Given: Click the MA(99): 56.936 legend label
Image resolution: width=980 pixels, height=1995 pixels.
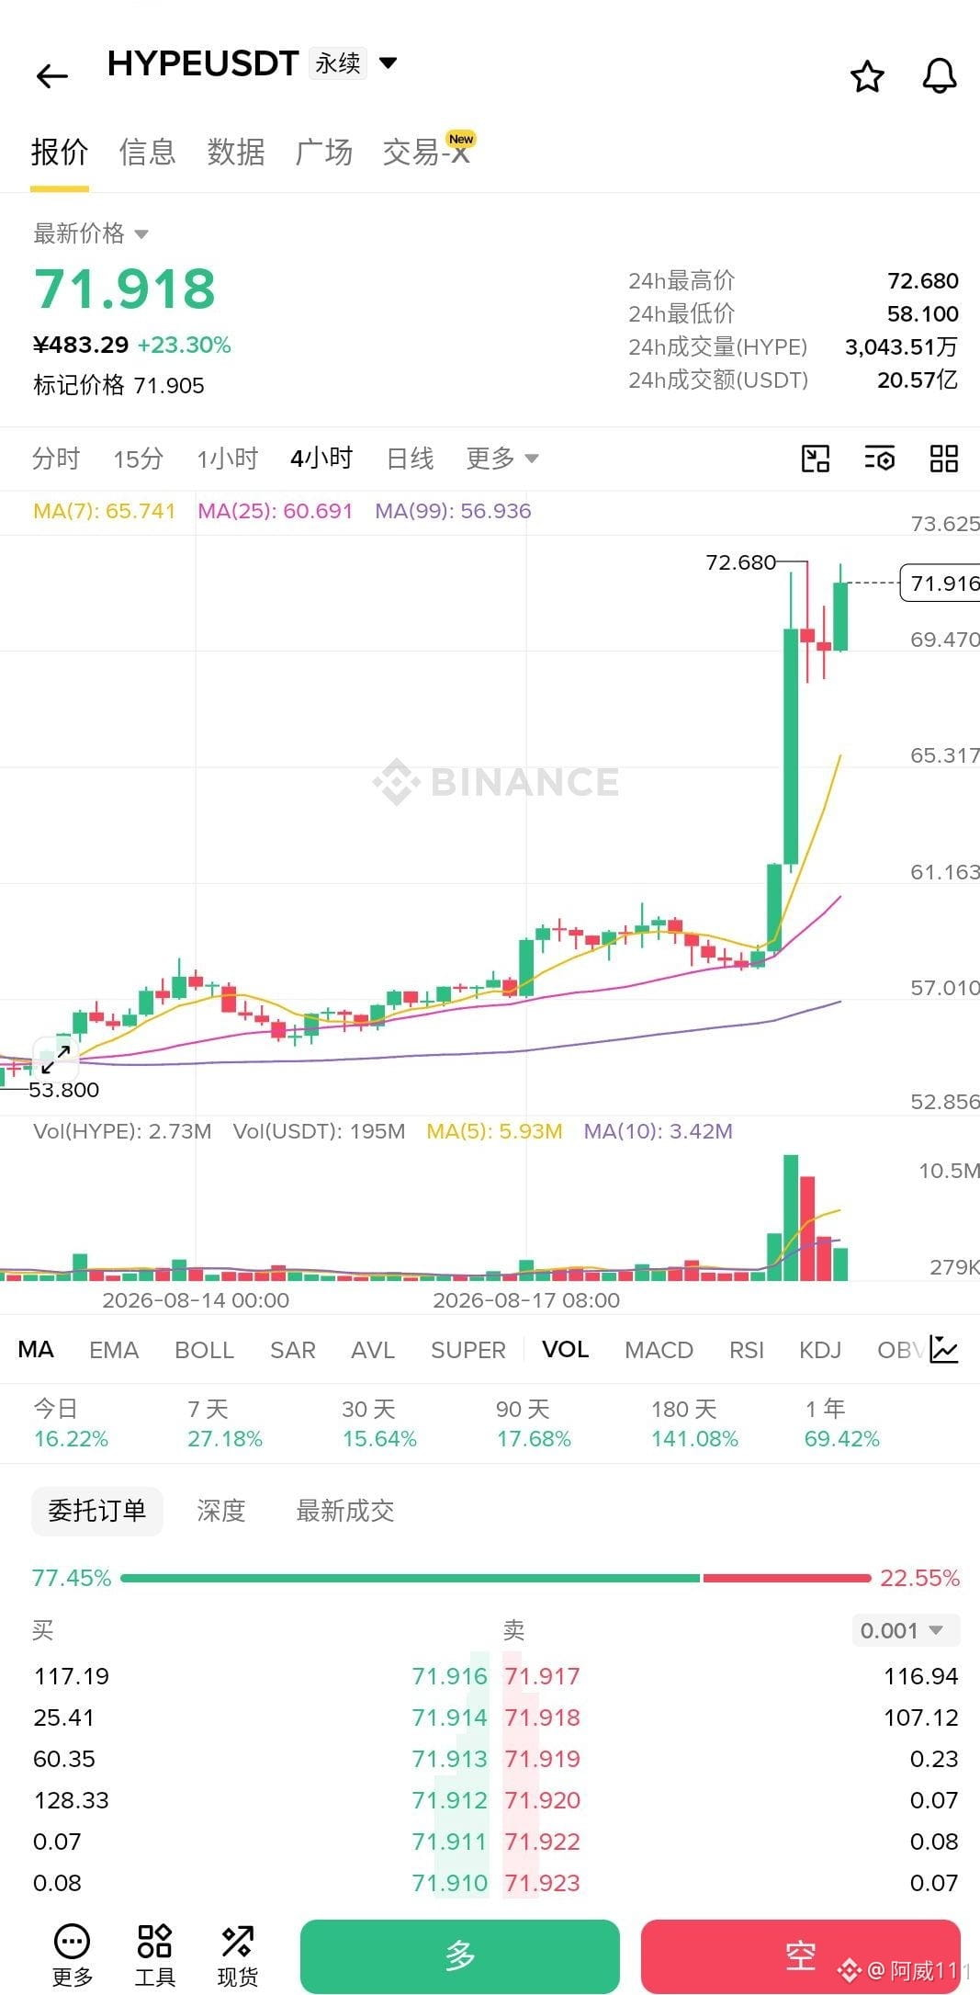Looking at the screenshot, I should coord(453,511).
